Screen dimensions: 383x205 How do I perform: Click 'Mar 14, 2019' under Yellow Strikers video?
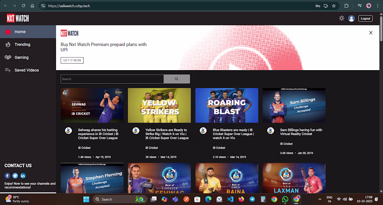coord(168,157)
